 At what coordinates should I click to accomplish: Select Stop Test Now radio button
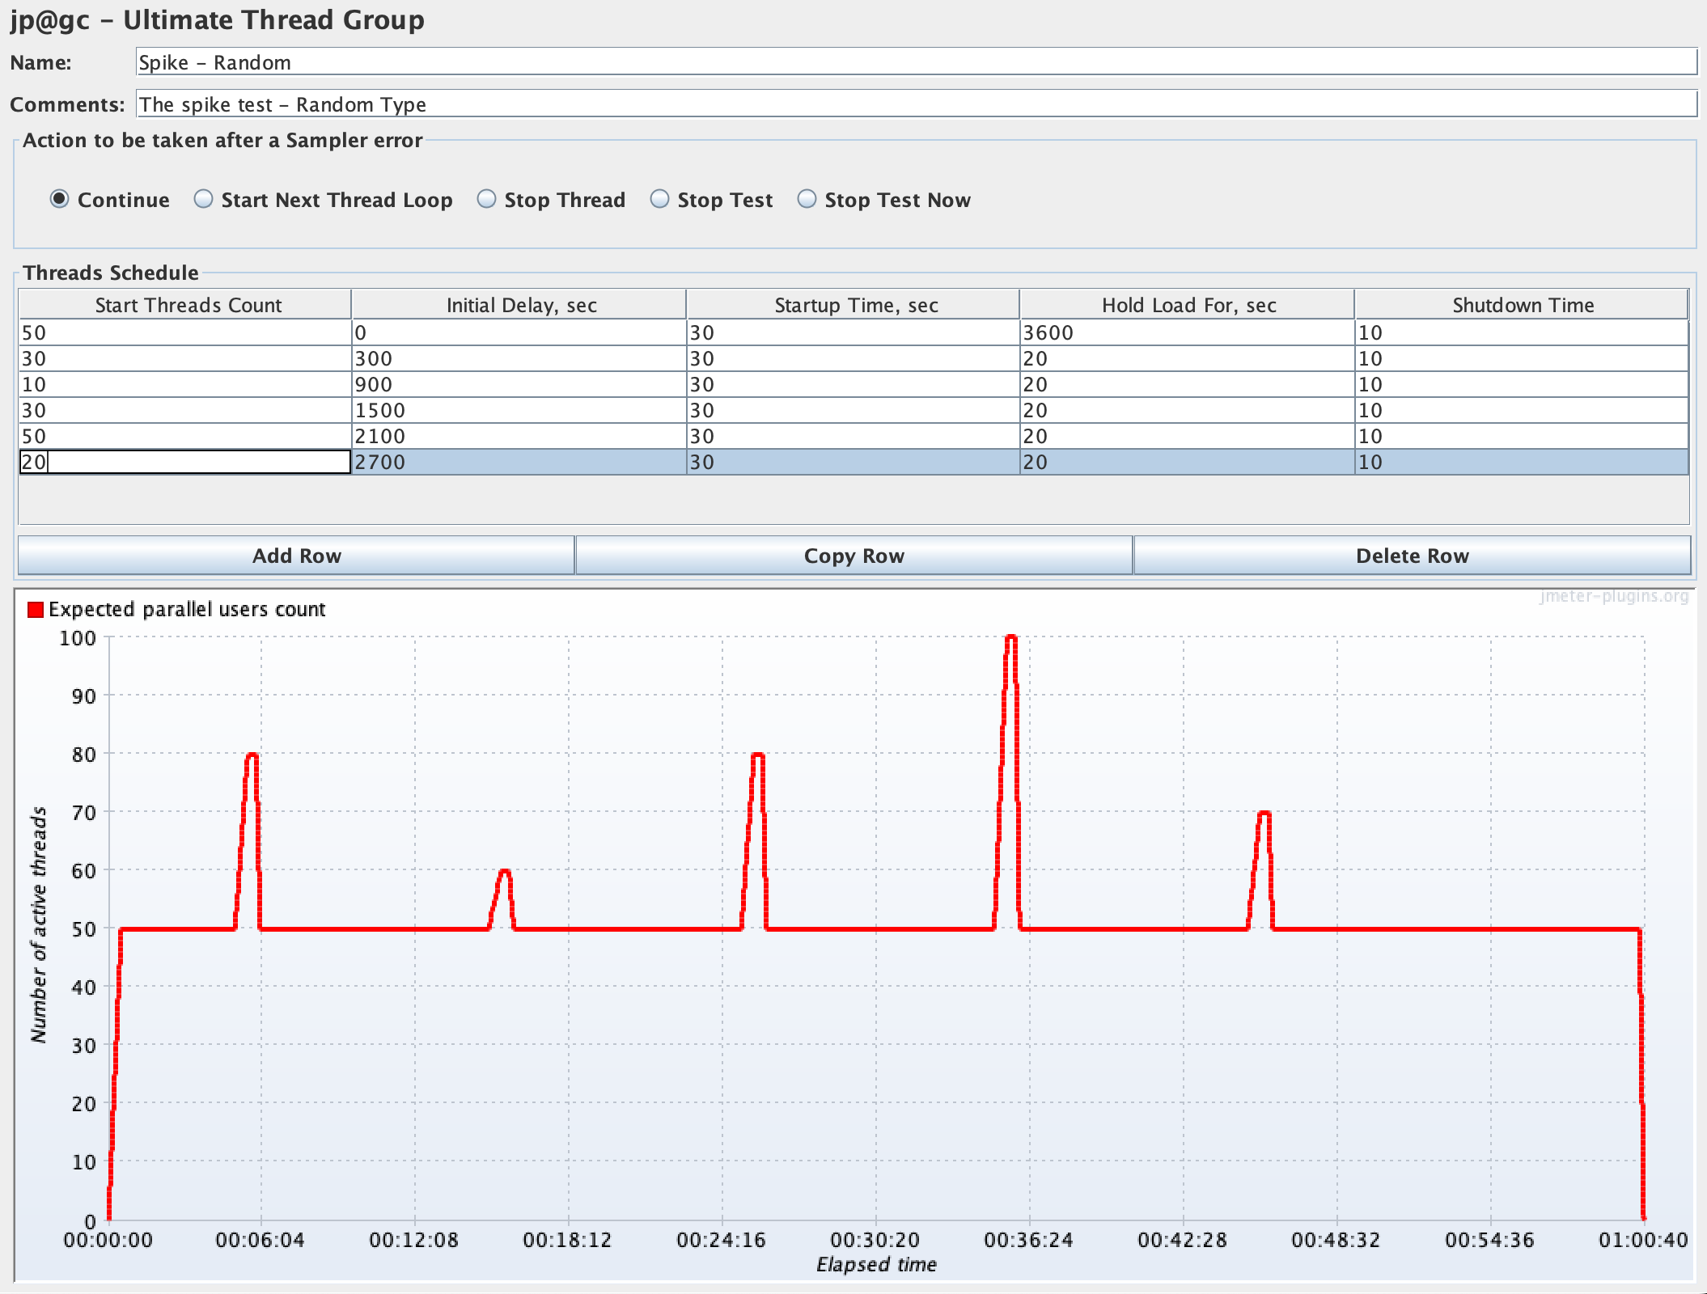[x=807, y=199]
